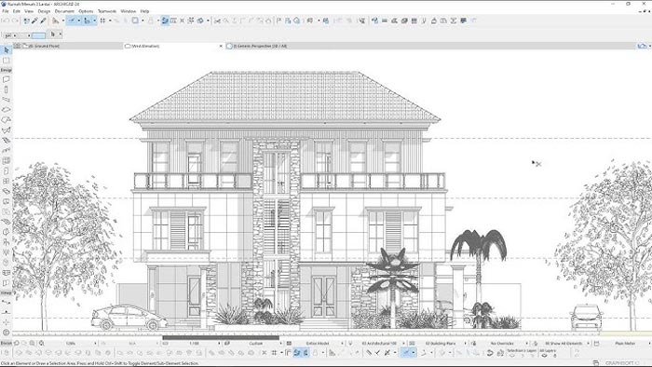Click the check mark icon in bottom toolbar
The width and height of the screenshot is (652, 367).
(377, 353)
